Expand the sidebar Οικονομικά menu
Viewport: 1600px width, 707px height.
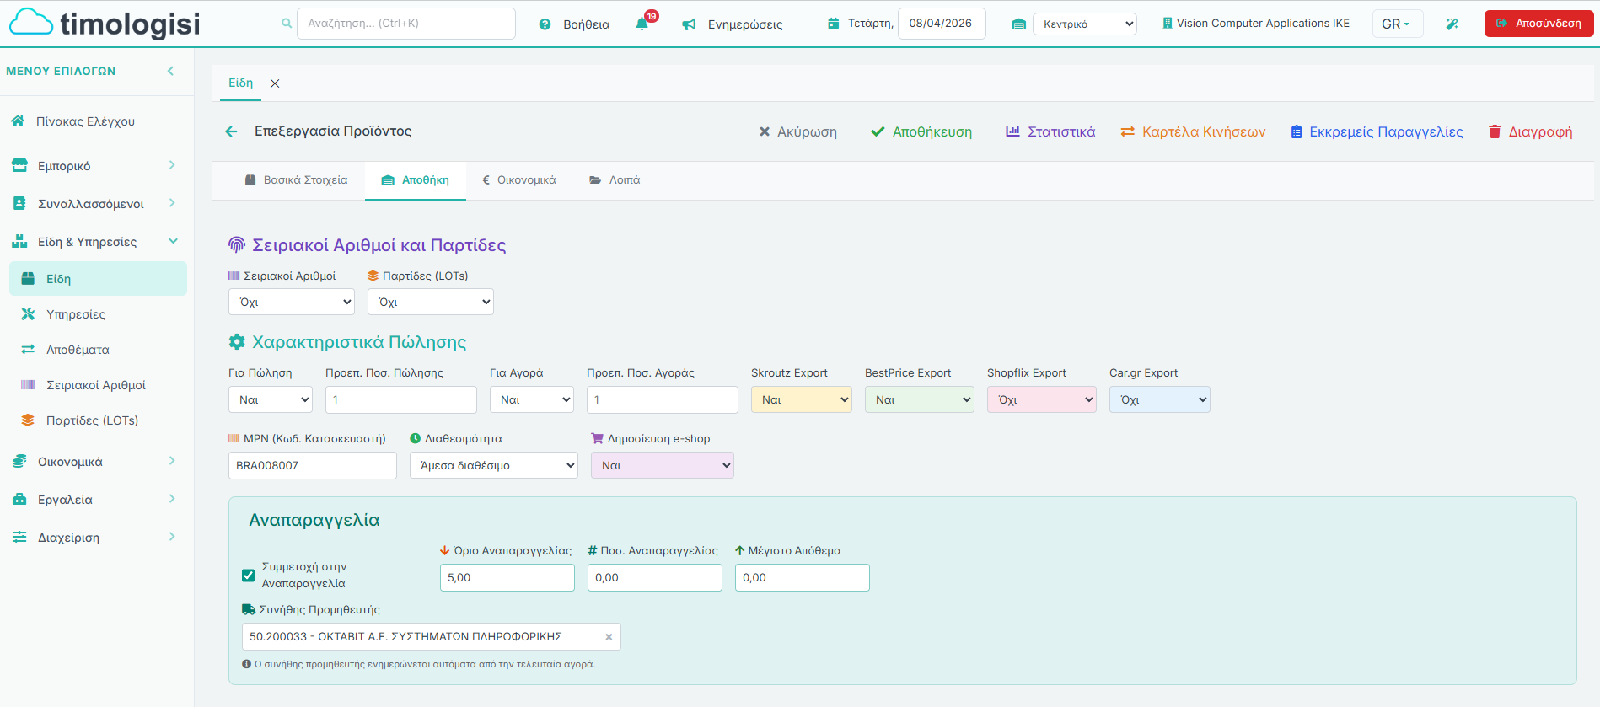click(97, 462)
